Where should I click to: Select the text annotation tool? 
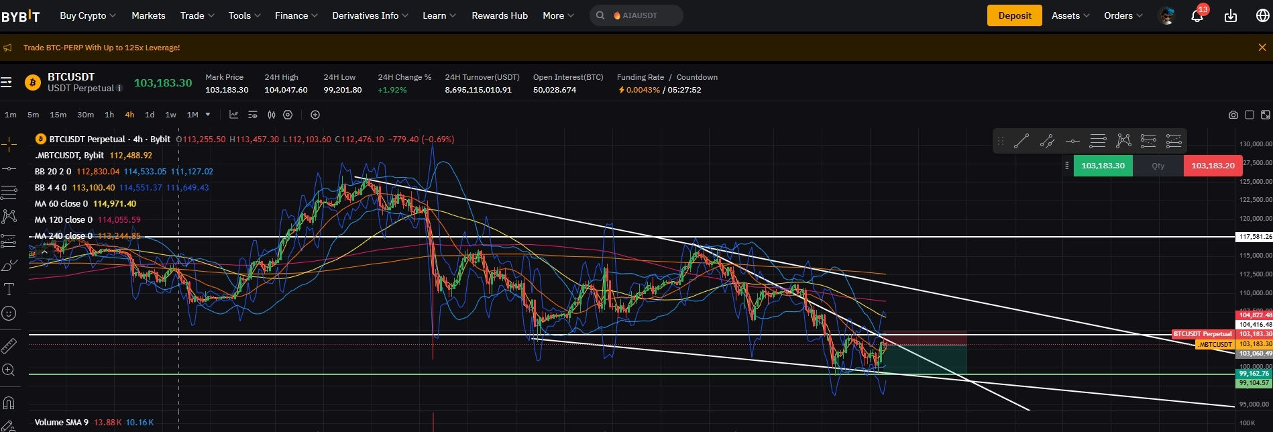point(9,290)
